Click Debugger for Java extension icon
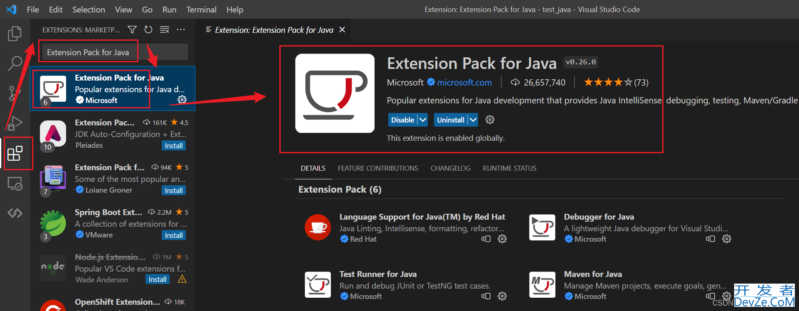The width and height of the screenshot is (799, 311). click(542, 227)
